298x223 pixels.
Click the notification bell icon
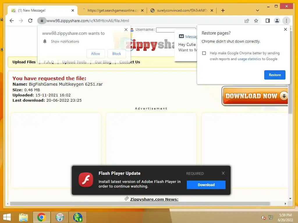[45, 41]
